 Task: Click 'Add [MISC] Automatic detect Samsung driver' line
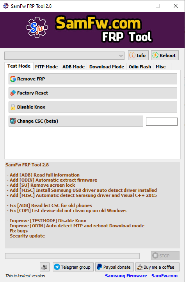click(82, 195)
